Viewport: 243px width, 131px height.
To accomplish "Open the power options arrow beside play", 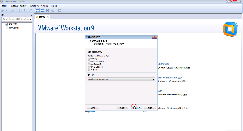I will tap(6, 11).
